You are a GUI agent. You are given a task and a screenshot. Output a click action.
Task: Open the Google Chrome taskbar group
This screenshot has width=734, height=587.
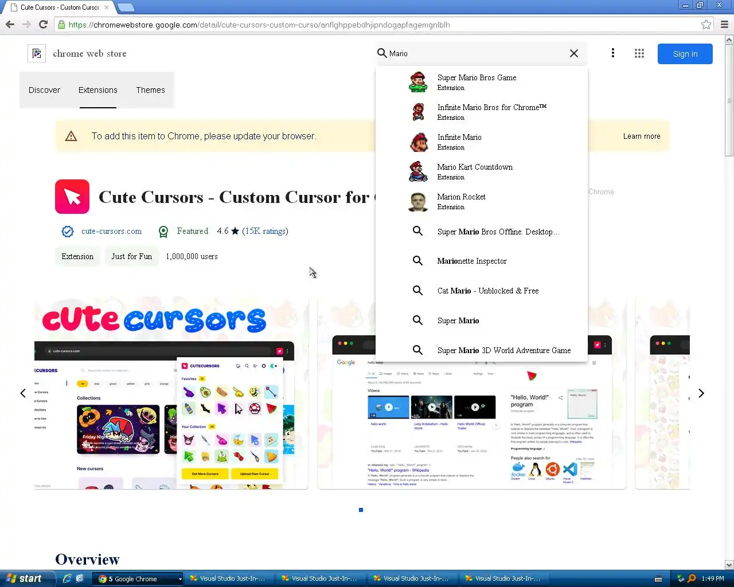tap(138, 578)
